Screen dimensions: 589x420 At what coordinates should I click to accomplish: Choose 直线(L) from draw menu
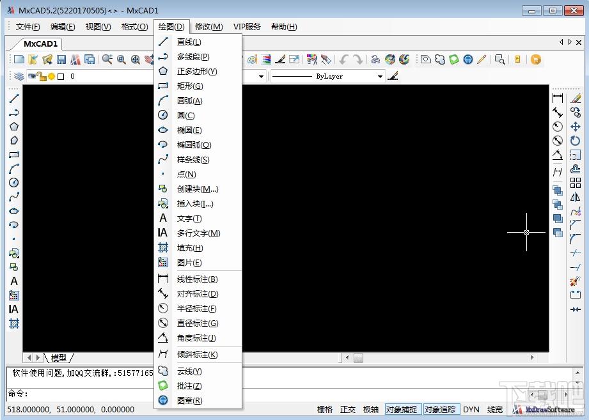coord(198,42)
